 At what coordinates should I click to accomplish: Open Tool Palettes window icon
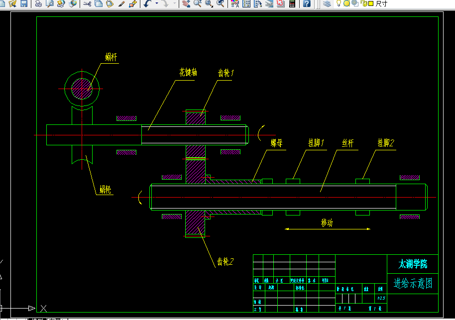(258, 3)
